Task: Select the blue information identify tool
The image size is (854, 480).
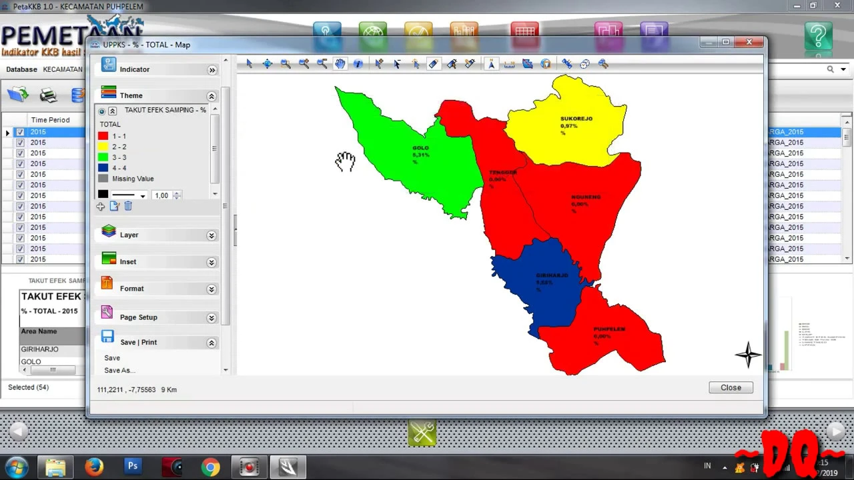Action: [358, 64]
